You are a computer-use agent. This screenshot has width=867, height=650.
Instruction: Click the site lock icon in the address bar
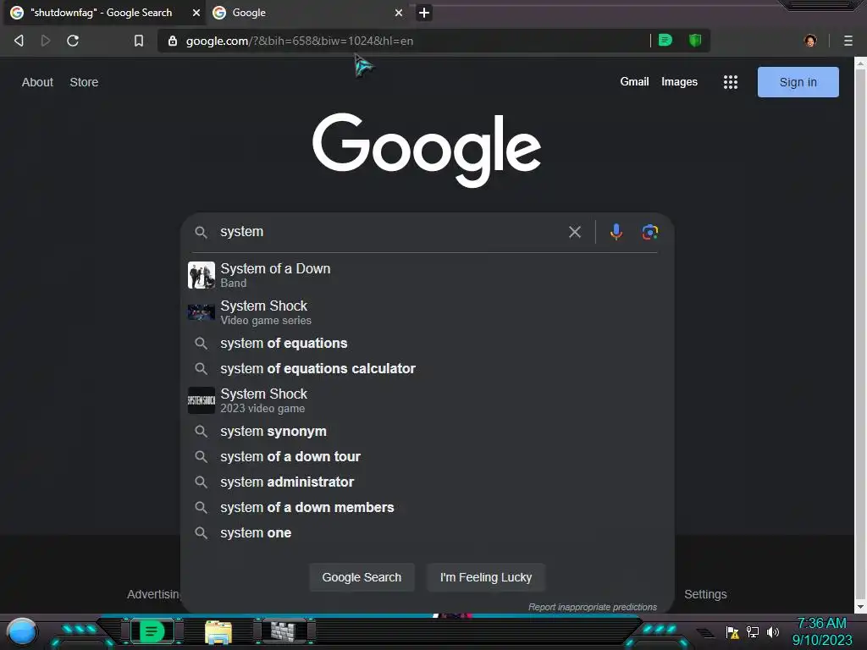point(173,41)
